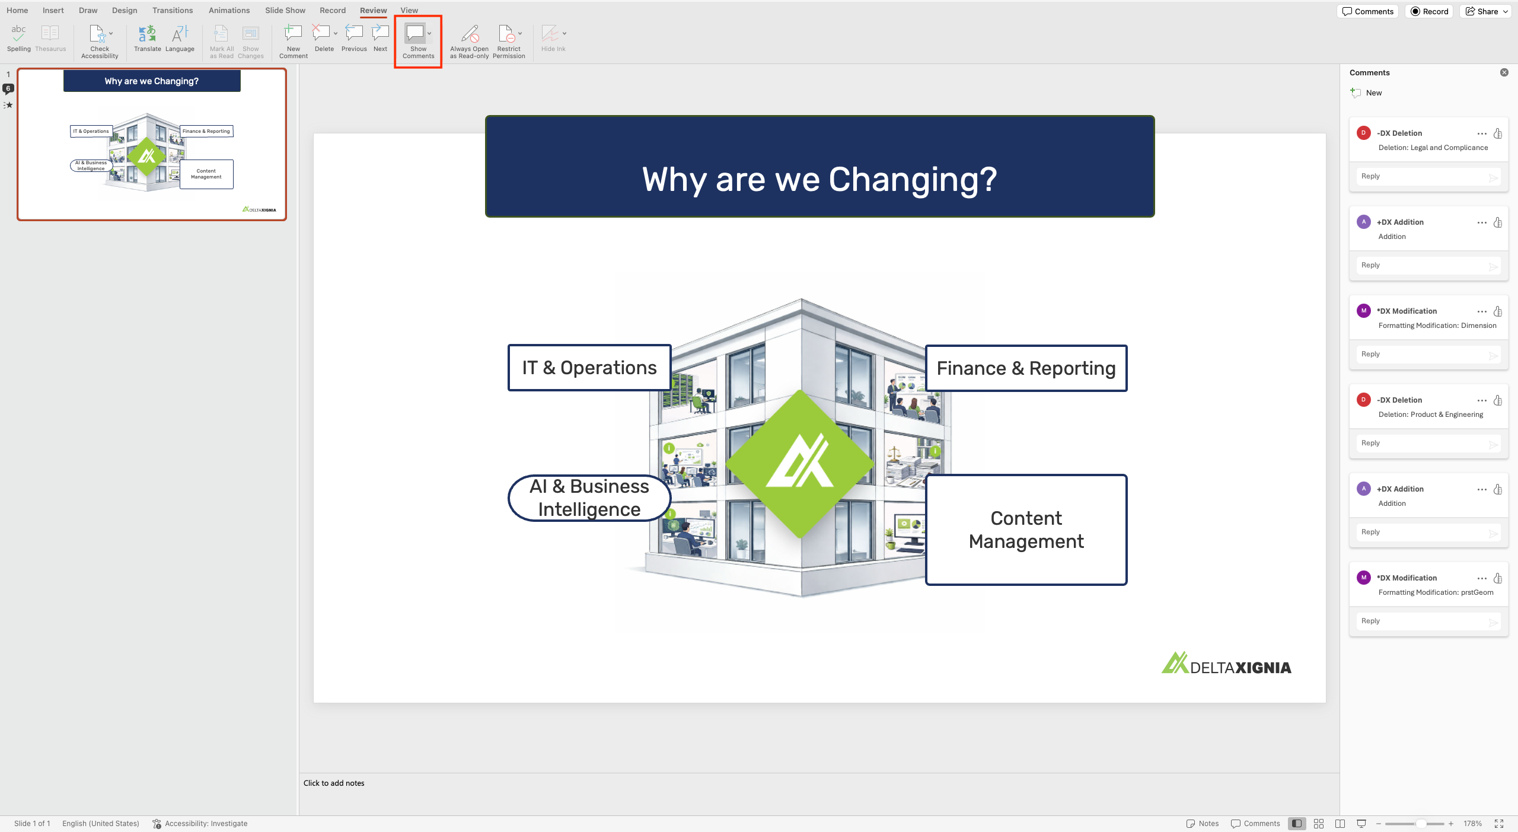
Task: Run the Spelling check
Action: pos(19,39)
